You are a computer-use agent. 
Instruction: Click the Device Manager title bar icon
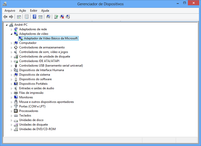[5, 4]
